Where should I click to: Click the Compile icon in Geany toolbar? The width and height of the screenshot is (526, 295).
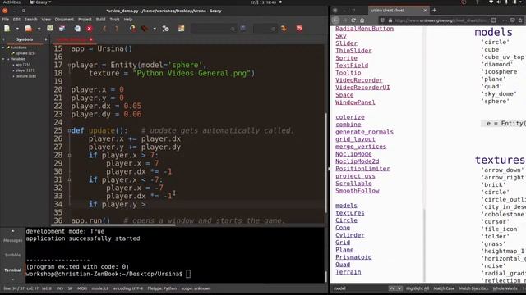(133, 29)
